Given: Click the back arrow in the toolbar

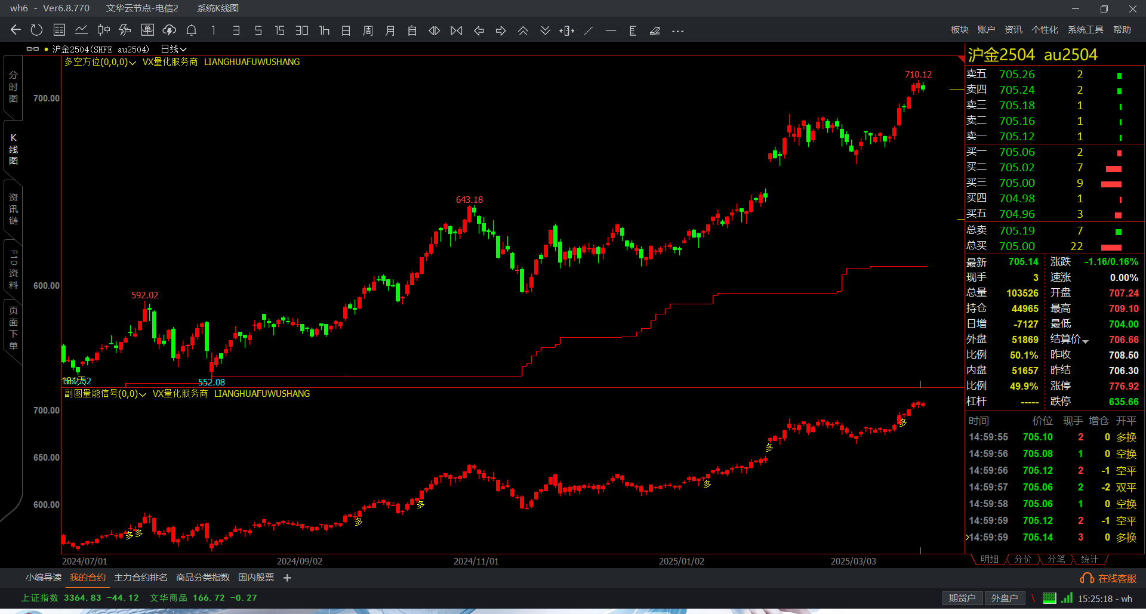Looking at the screenshot, I should (16, 30).
